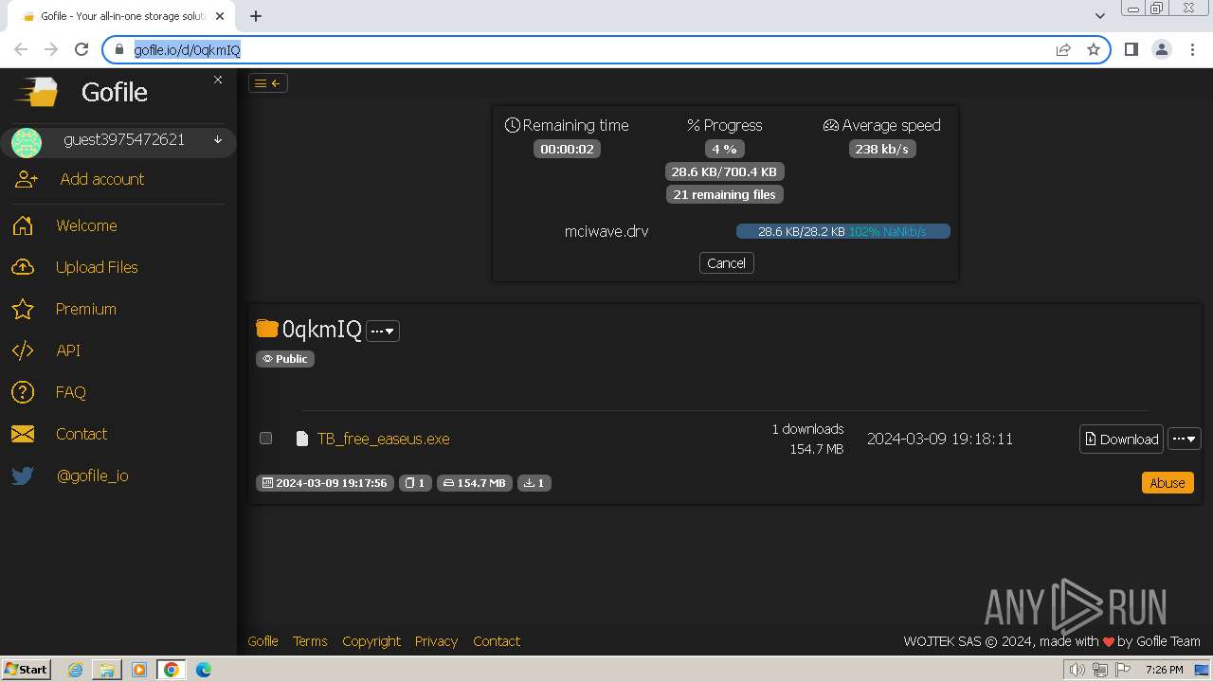Share this page icon in address bar
This screenshot has height=682, width=1213.
coord(1063,49)
